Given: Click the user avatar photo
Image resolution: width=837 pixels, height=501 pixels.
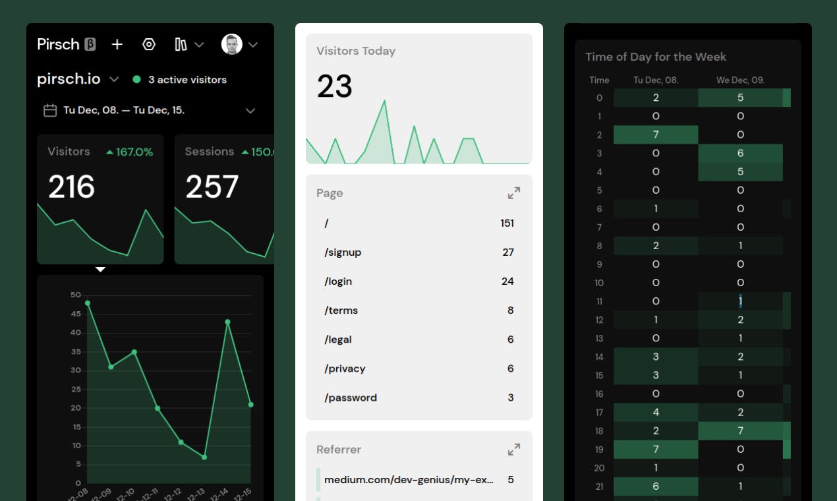Looking at the screenshot, I should 232,44.
